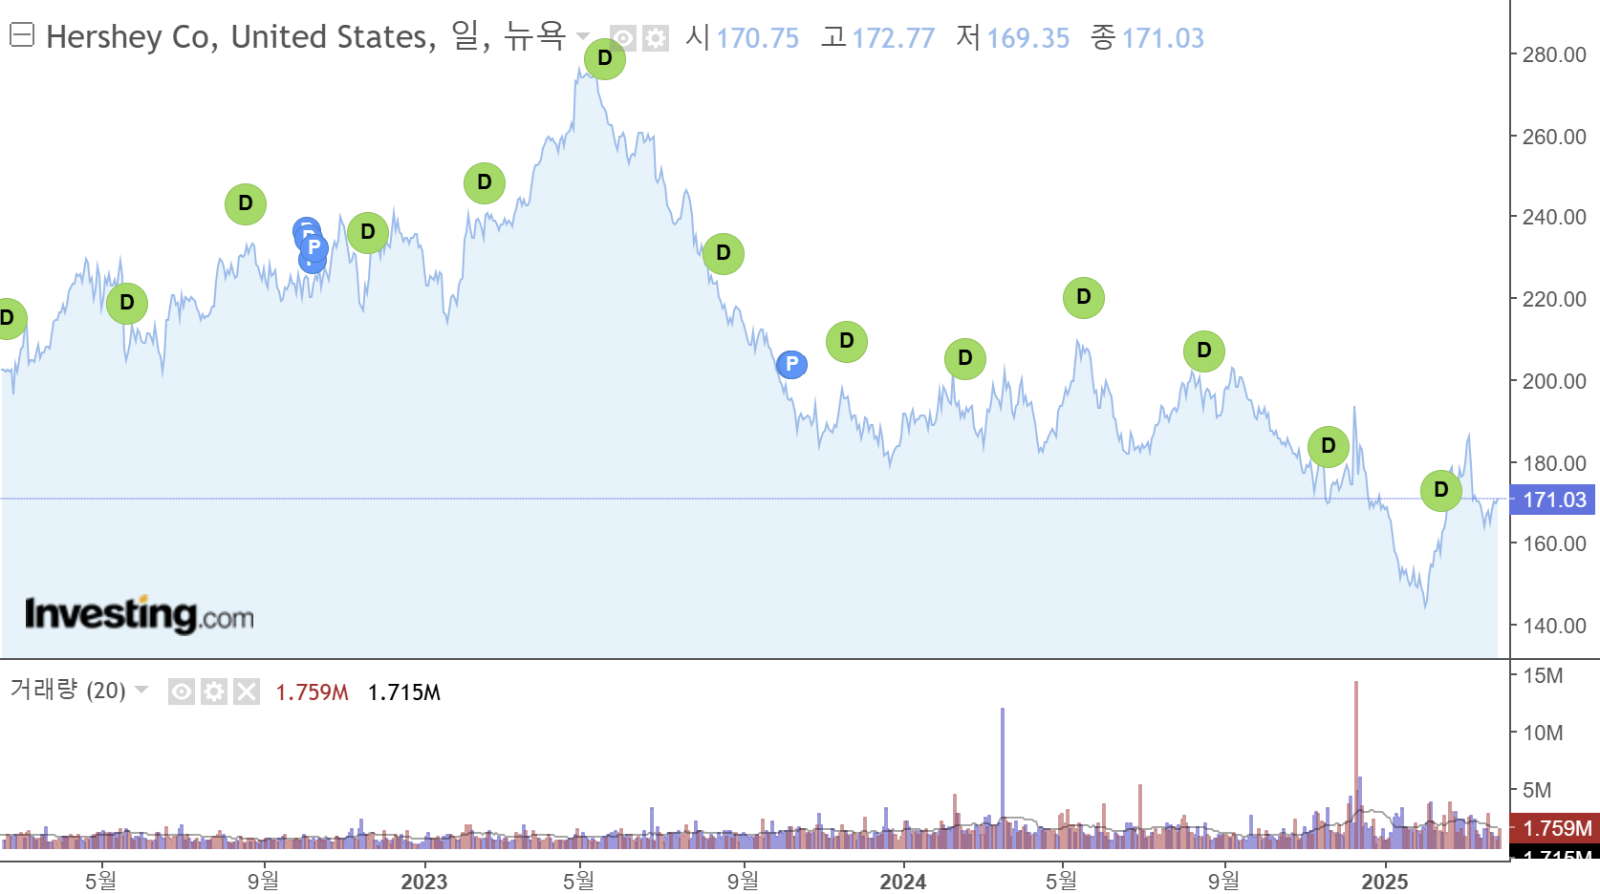Toggle eye visibility of the 거래량 indicator
1600x894 pixels.
pos(182,692)
